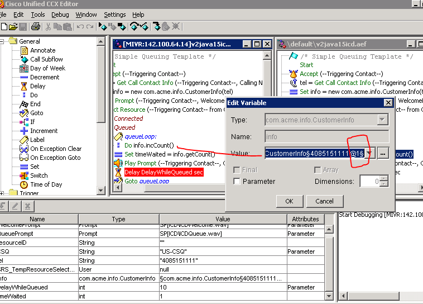Click the Value input field in dialog
Viewport: 423px width, 304px height.
(315, 154)
